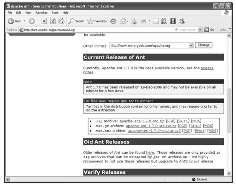This screenshot has height=185, width=236.
Task: Open PGP signature for the tar.bz2 archive
Action: pyautogui.click(x=187, y=131)
